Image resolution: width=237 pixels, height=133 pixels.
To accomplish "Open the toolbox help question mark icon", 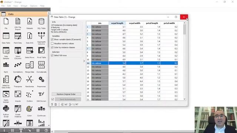I will [x=46, y=130].
